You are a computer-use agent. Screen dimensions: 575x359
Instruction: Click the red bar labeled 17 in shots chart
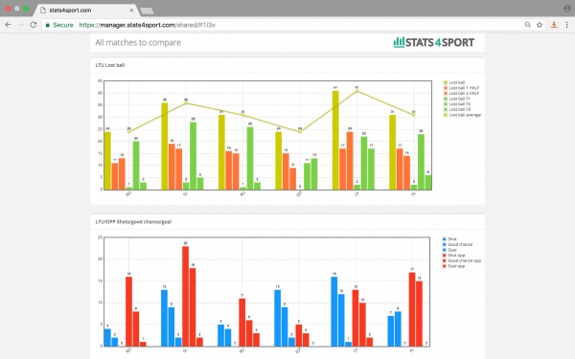[412, 309]
